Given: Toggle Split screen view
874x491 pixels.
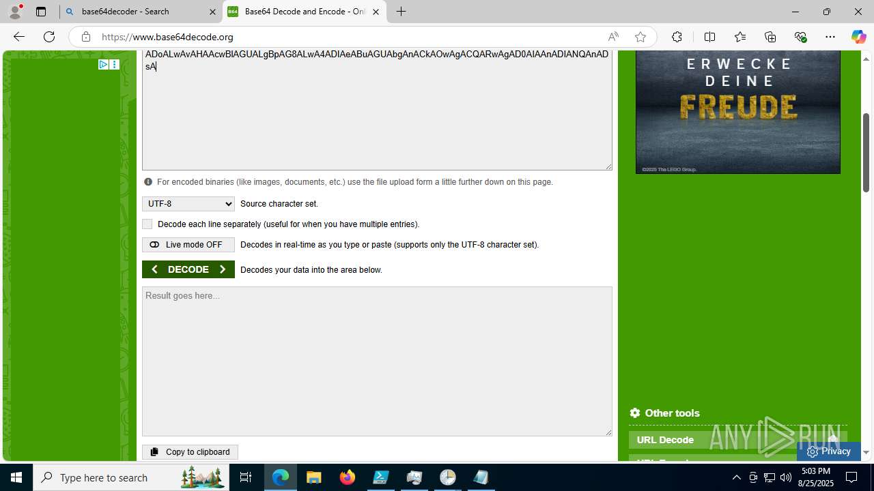Looking at the screenshot, I should pos(709,37).
